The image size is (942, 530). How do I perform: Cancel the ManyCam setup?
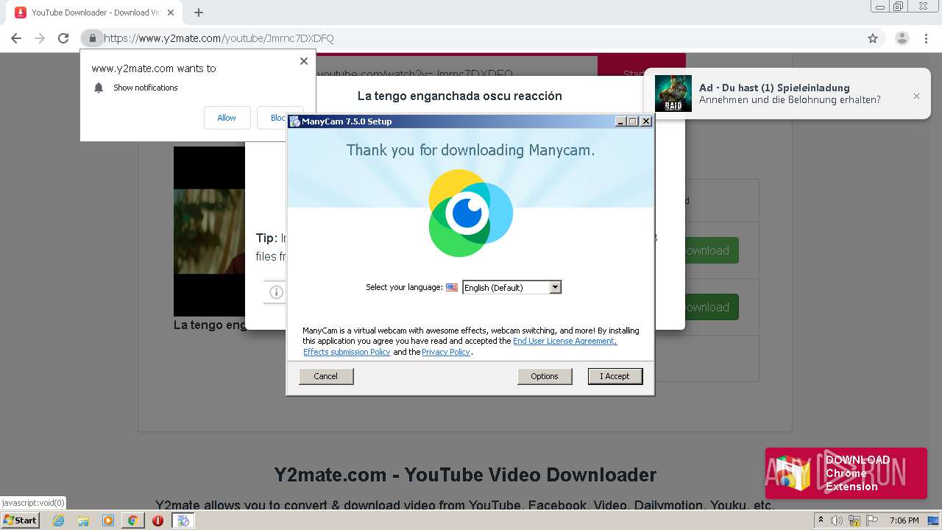tap(326, 376)
